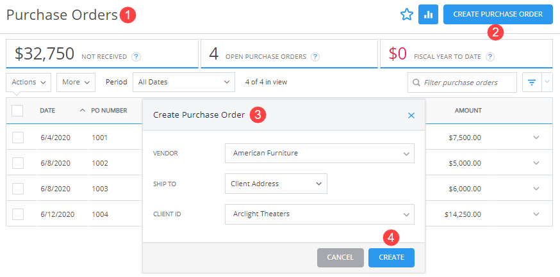Expand row options for $7,500.00 order
The image size is (560, 277).
536,138
